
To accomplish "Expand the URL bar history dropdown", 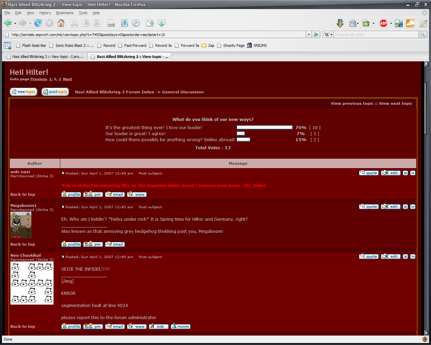I will point(308,34).
